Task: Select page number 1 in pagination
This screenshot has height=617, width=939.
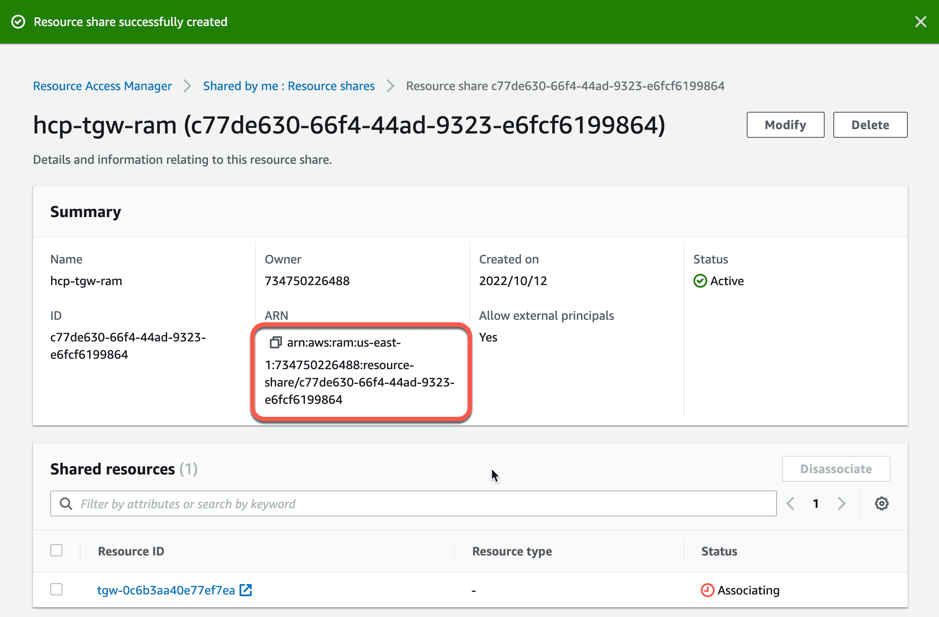Action: (x=816, y=503)
